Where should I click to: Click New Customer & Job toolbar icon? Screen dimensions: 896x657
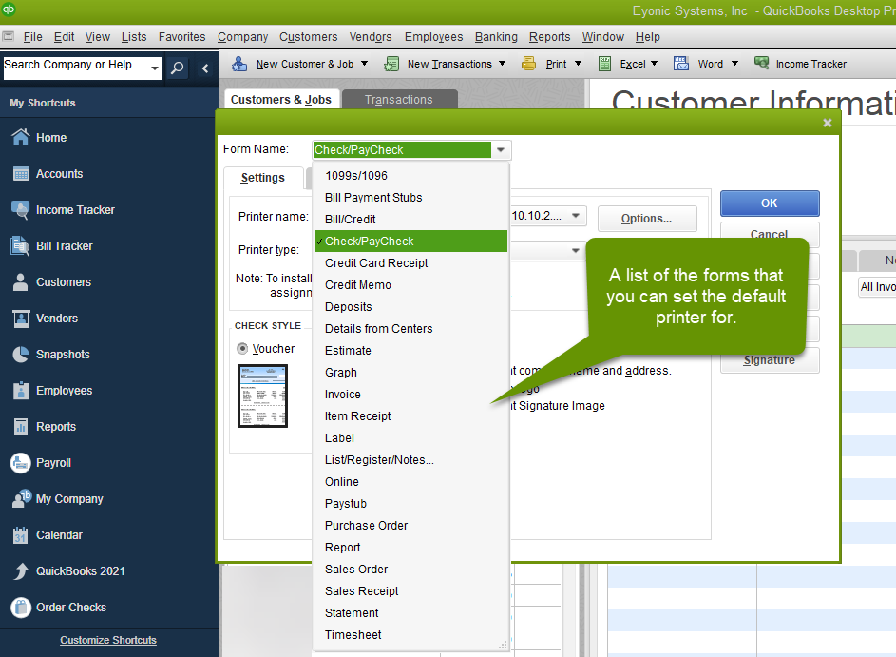(239, 64)
